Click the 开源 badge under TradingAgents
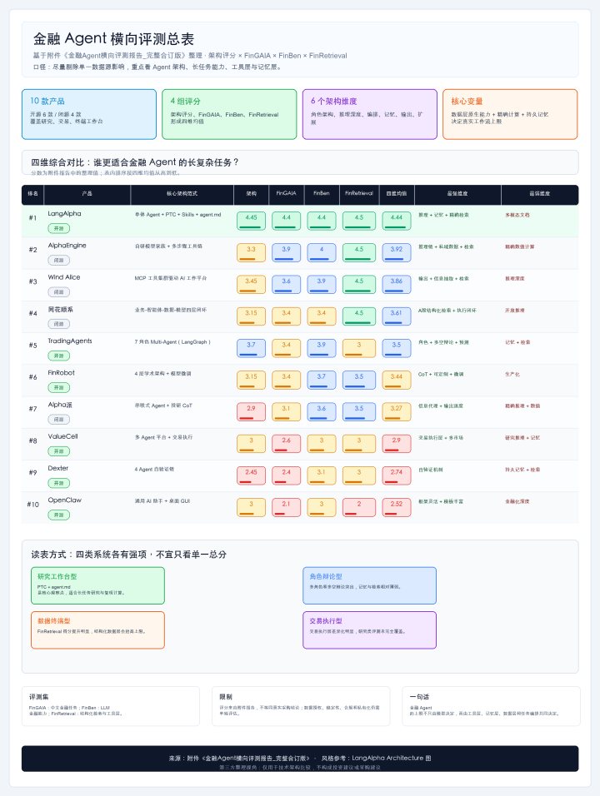The width and height of the screenshot is (600, 796). coord(59,356)
